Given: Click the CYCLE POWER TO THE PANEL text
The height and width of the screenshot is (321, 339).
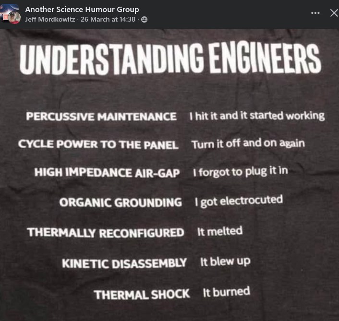Looking at the screenshot, I should pyautogui.click(x=98, y=144).
